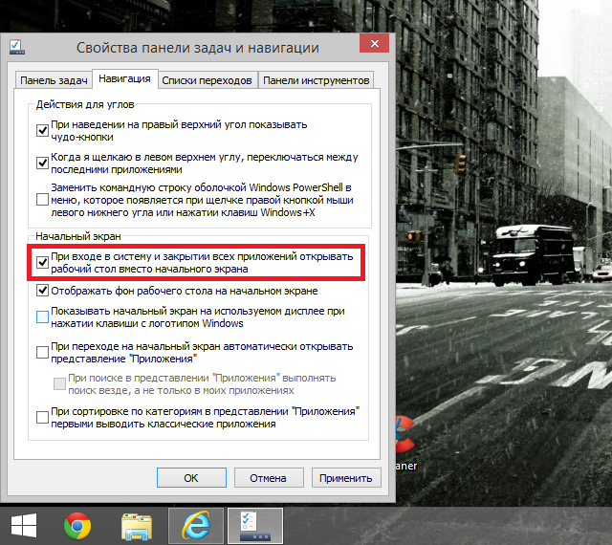The width and height of the screenshot is (612, 545).
Task: Go to the "Панели инструментов" tab
Action: (x=316, y=80)
